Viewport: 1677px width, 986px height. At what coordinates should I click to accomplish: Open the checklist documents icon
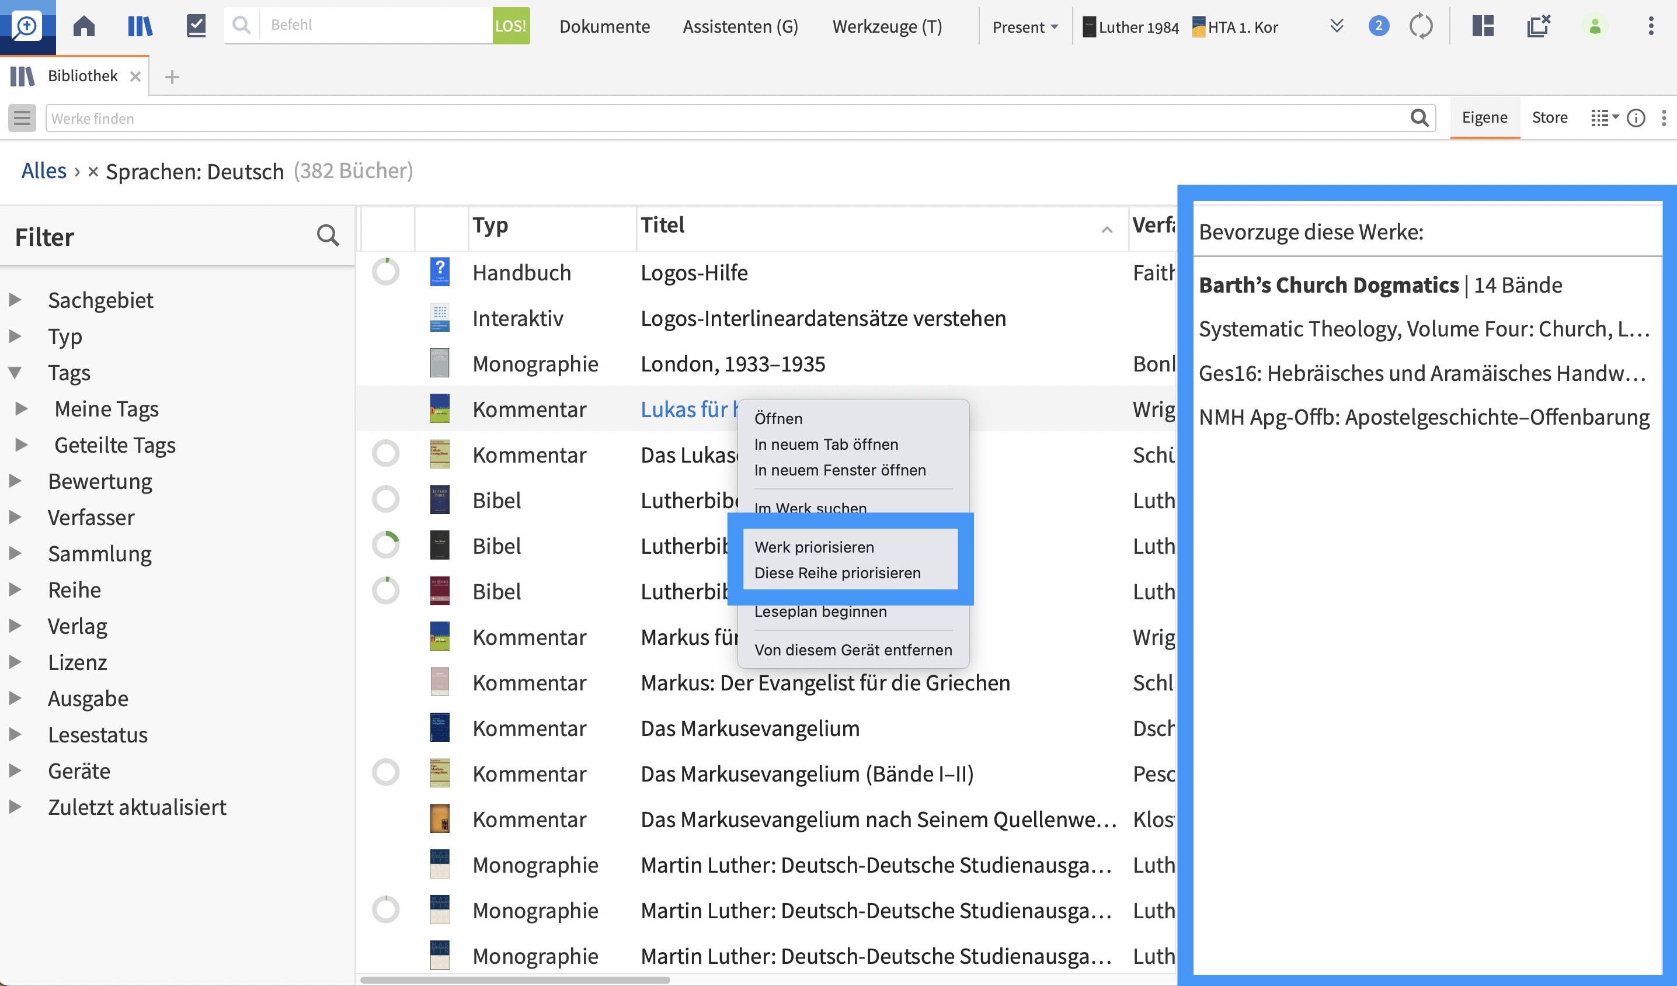[x=196, y=27]
